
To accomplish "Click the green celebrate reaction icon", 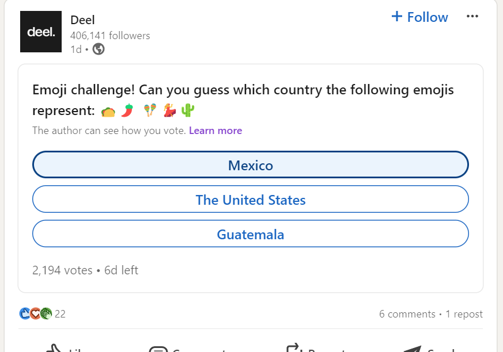I will click(46, 313).
